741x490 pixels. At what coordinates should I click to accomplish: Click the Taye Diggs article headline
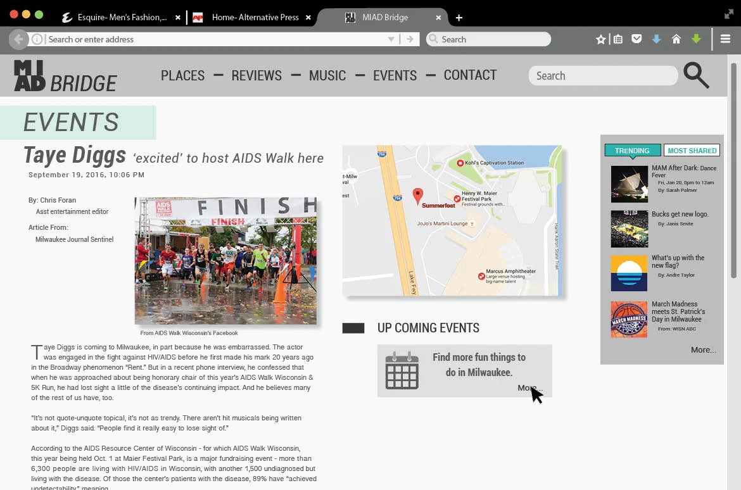(x=174, y=156)
